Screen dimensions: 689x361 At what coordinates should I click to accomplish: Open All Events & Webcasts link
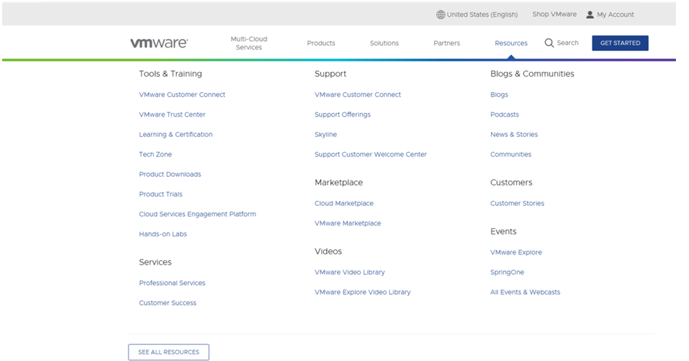525,292
